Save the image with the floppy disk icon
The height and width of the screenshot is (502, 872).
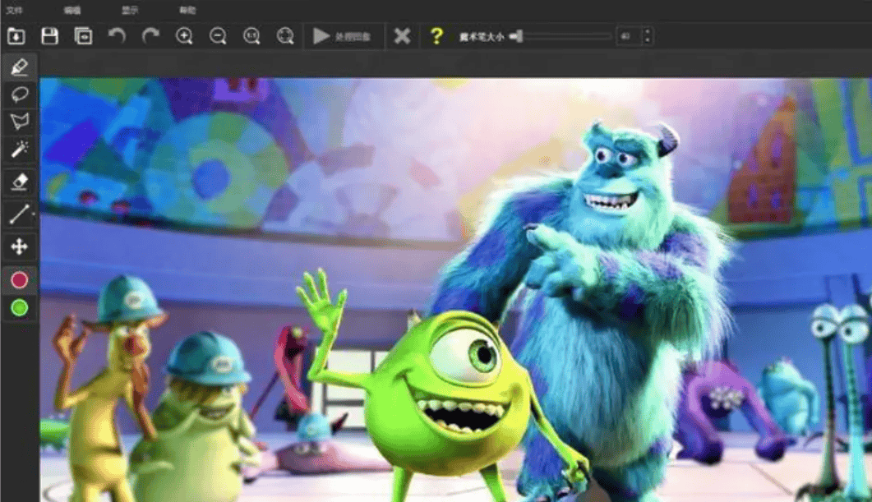coord(49,36)
